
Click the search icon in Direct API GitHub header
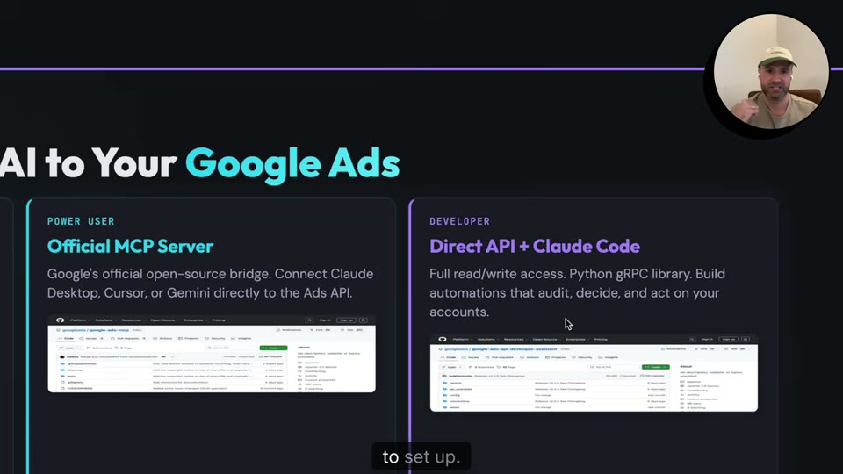[692, 339]
